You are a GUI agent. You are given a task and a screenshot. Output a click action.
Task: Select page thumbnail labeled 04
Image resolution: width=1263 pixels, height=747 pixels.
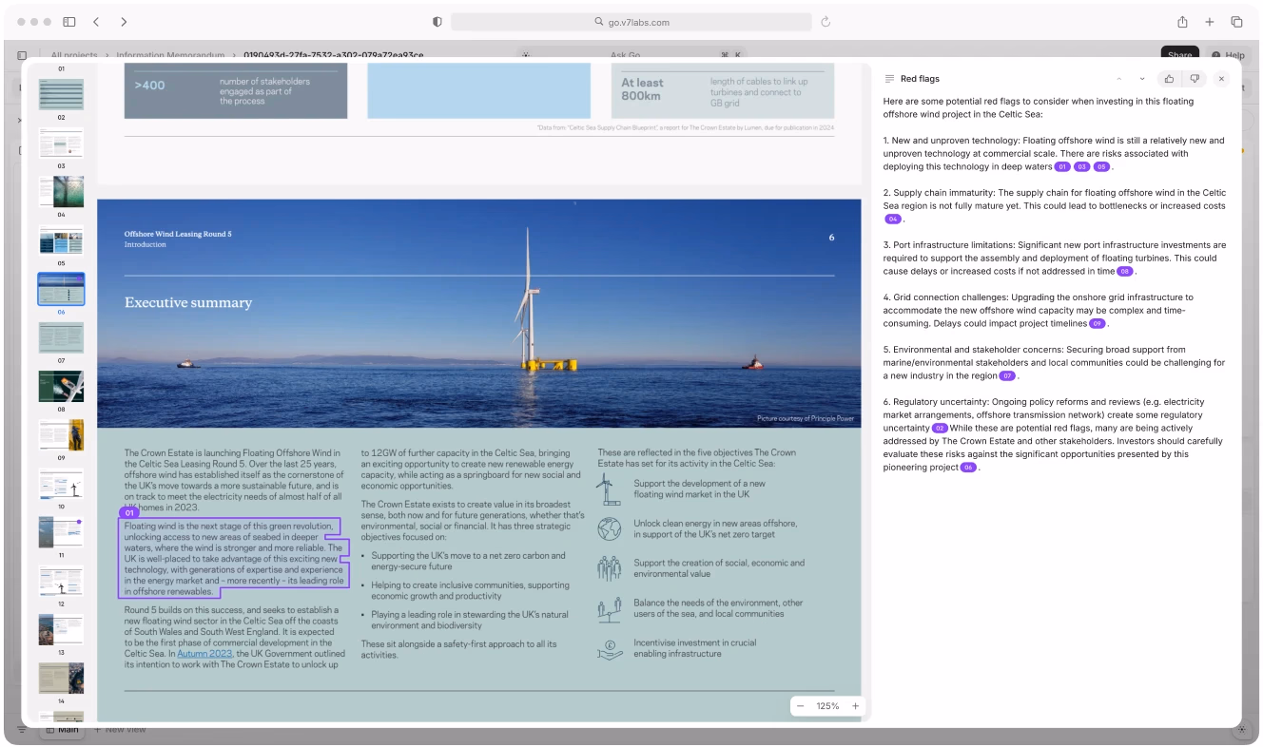click(61, 191)
